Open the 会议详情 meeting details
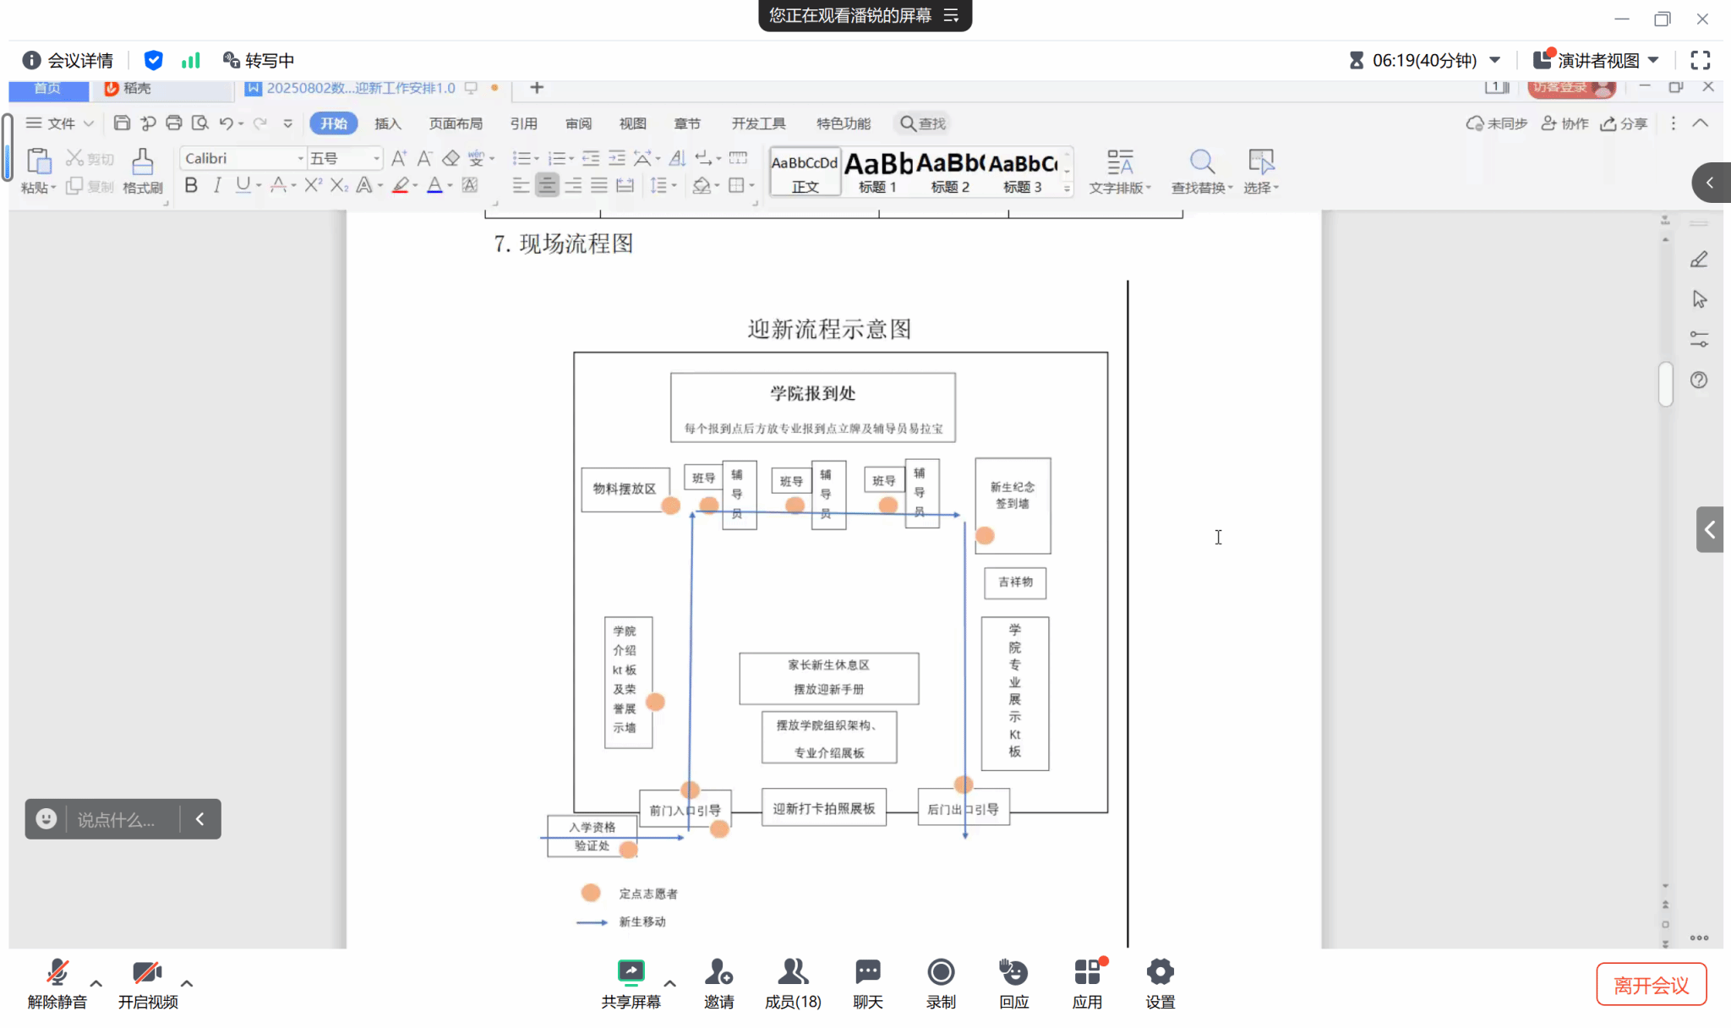 point(68,60)
